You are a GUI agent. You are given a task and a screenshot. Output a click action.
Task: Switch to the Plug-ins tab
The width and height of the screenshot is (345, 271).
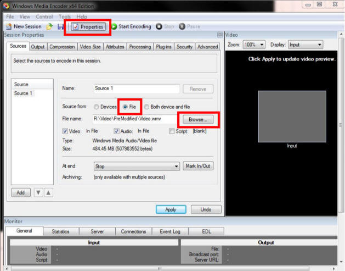click(163, 47)
